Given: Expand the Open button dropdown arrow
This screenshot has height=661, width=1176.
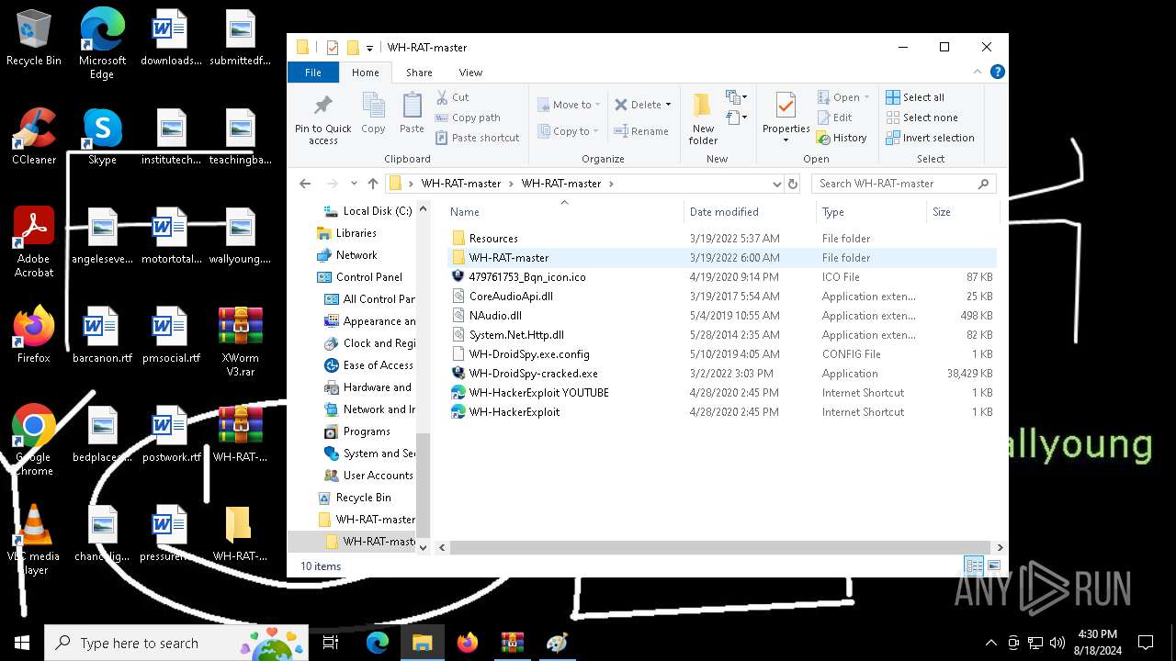Looking at the screenshot, I should 866,97.
